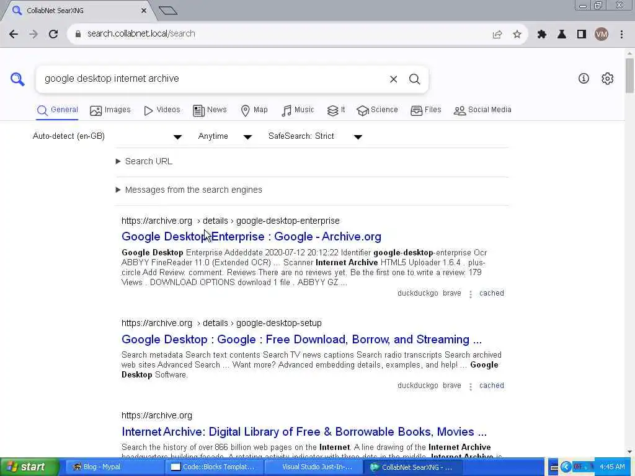Open Internet Archive Digital Library result

(x=304, y=432)
